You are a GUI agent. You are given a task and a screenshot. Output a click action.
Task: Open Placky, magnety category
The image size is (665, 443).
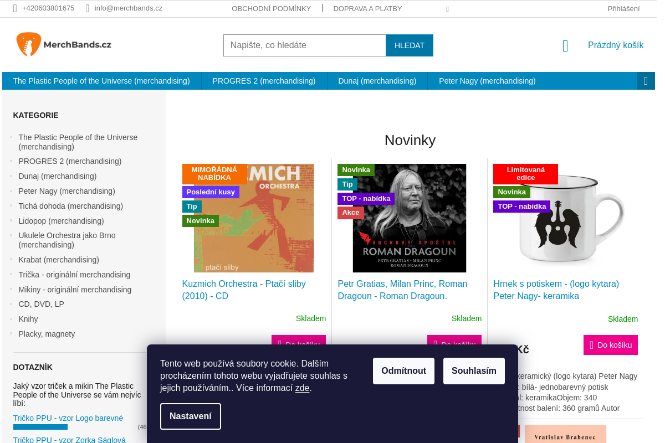(47, 334)
